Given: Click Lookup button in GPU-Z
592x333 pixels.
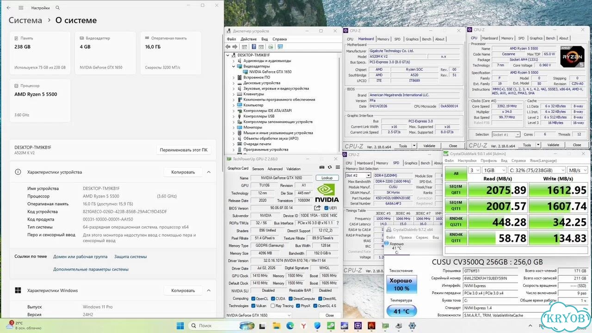Looking at the screenshot, I should tap(327, 178).
